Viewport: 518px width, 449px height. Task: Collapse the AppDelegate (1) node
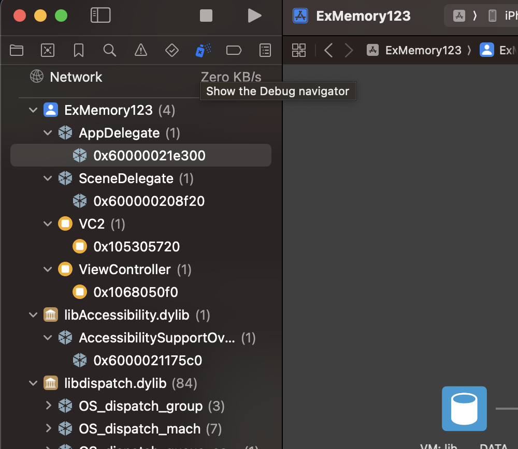click(x=48, y=132)
